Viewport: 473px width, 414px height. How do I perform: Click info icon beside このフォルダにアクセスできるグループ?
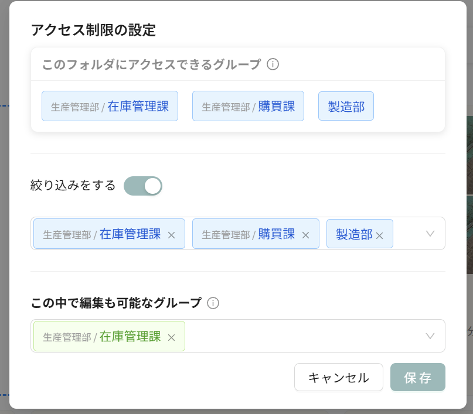[273, 64]
